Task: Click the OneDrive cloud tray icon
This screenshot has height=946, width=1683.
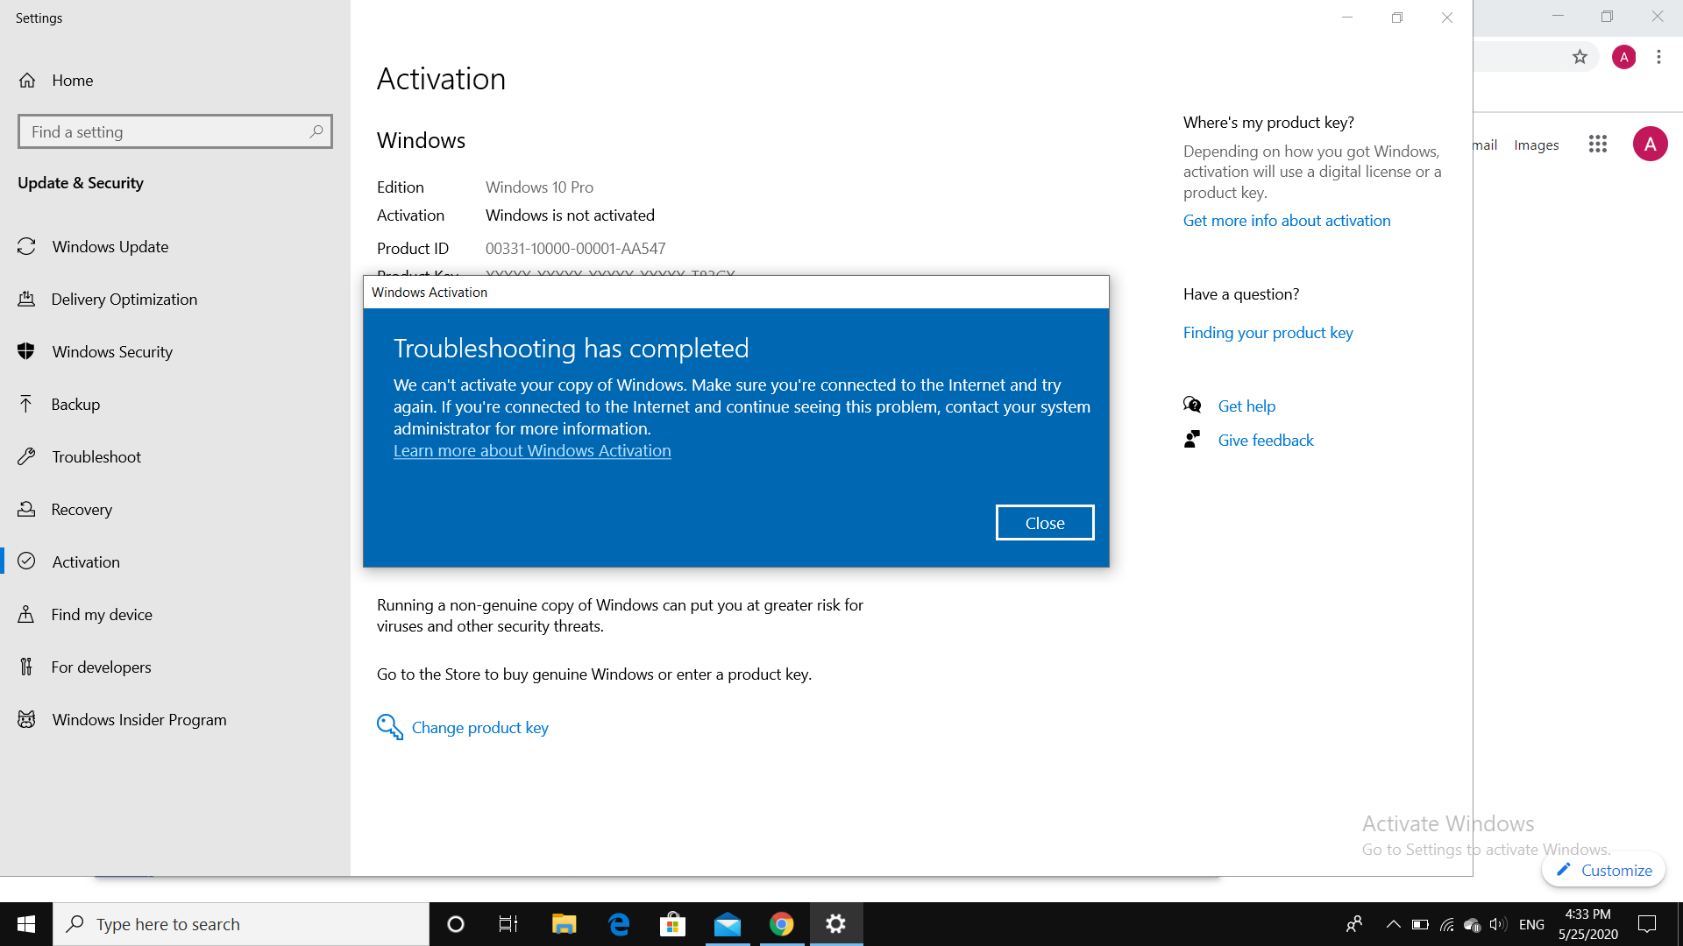Action: tap(1472, 924)
